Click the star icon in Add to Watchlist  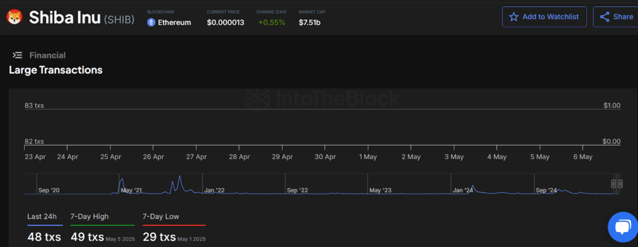click(x=514, y=17)
